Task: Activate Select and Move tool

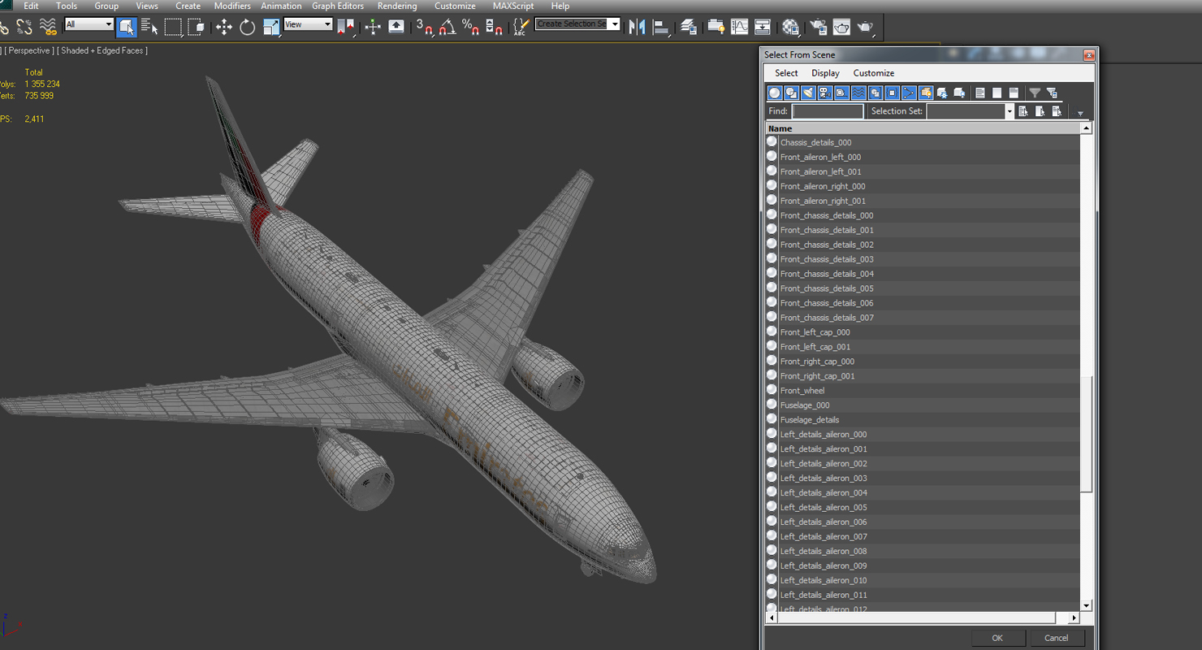Action: point(224,27)
